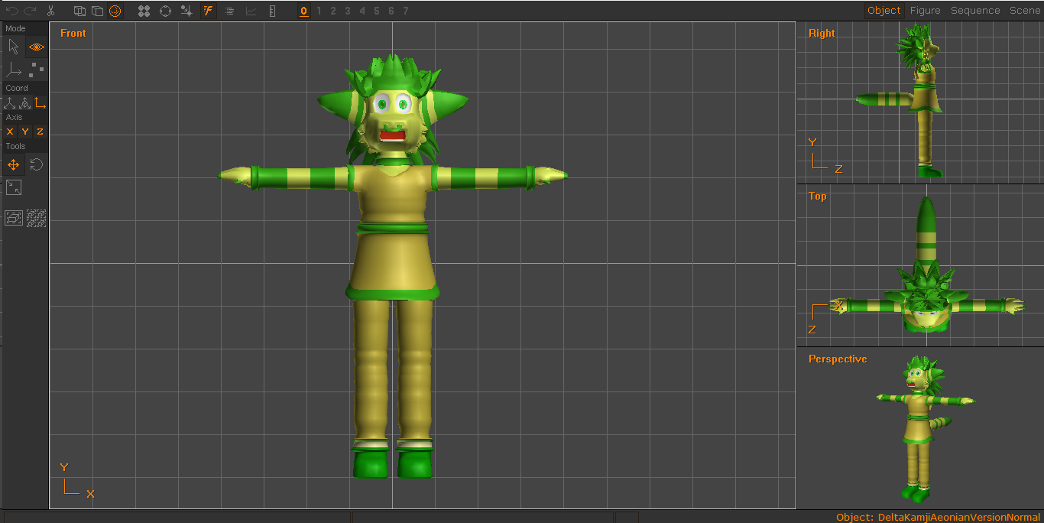Set first Coord system icon
Viewport: 1044px width, 523px height.
pos(10,103)
